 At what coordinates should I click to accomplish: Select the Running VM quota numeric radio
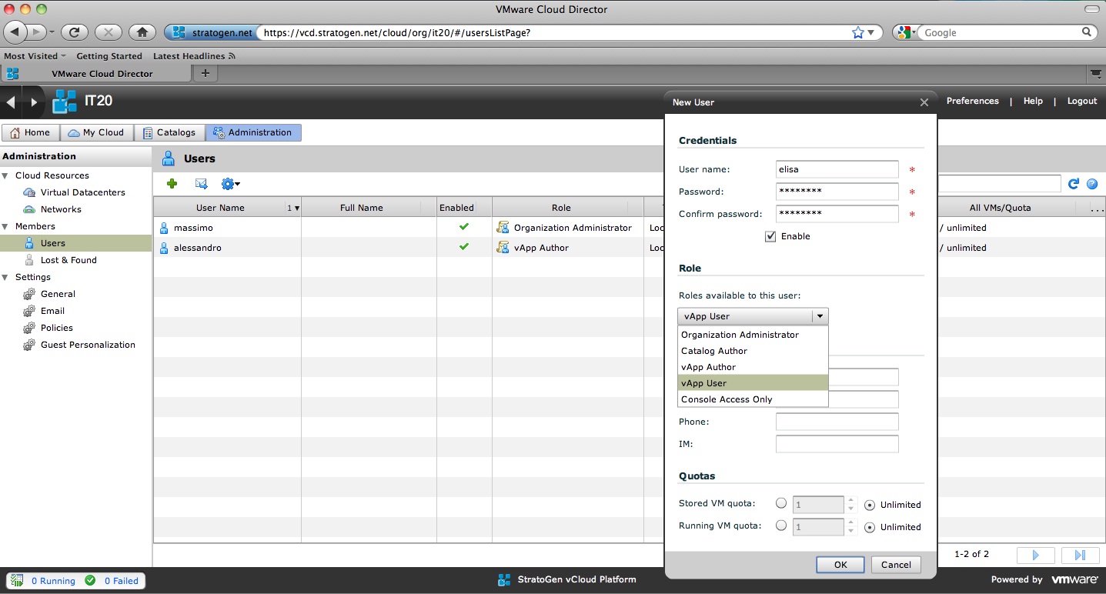(781, 526)
